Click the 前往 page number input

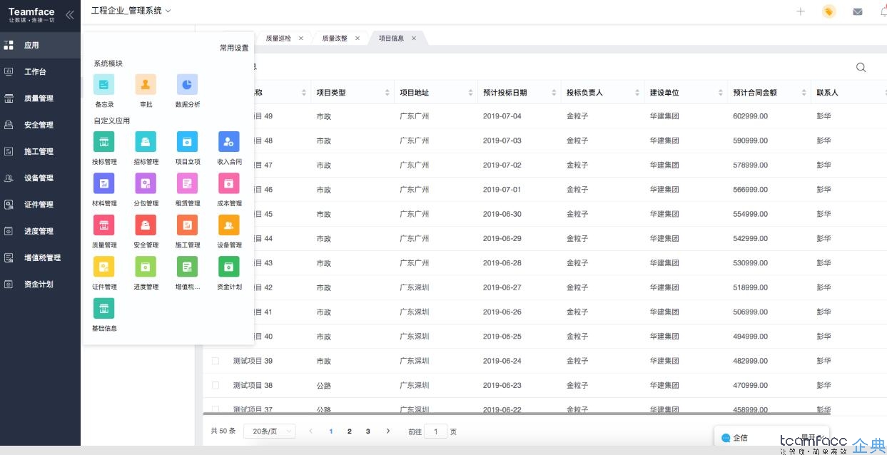[436, 431]
